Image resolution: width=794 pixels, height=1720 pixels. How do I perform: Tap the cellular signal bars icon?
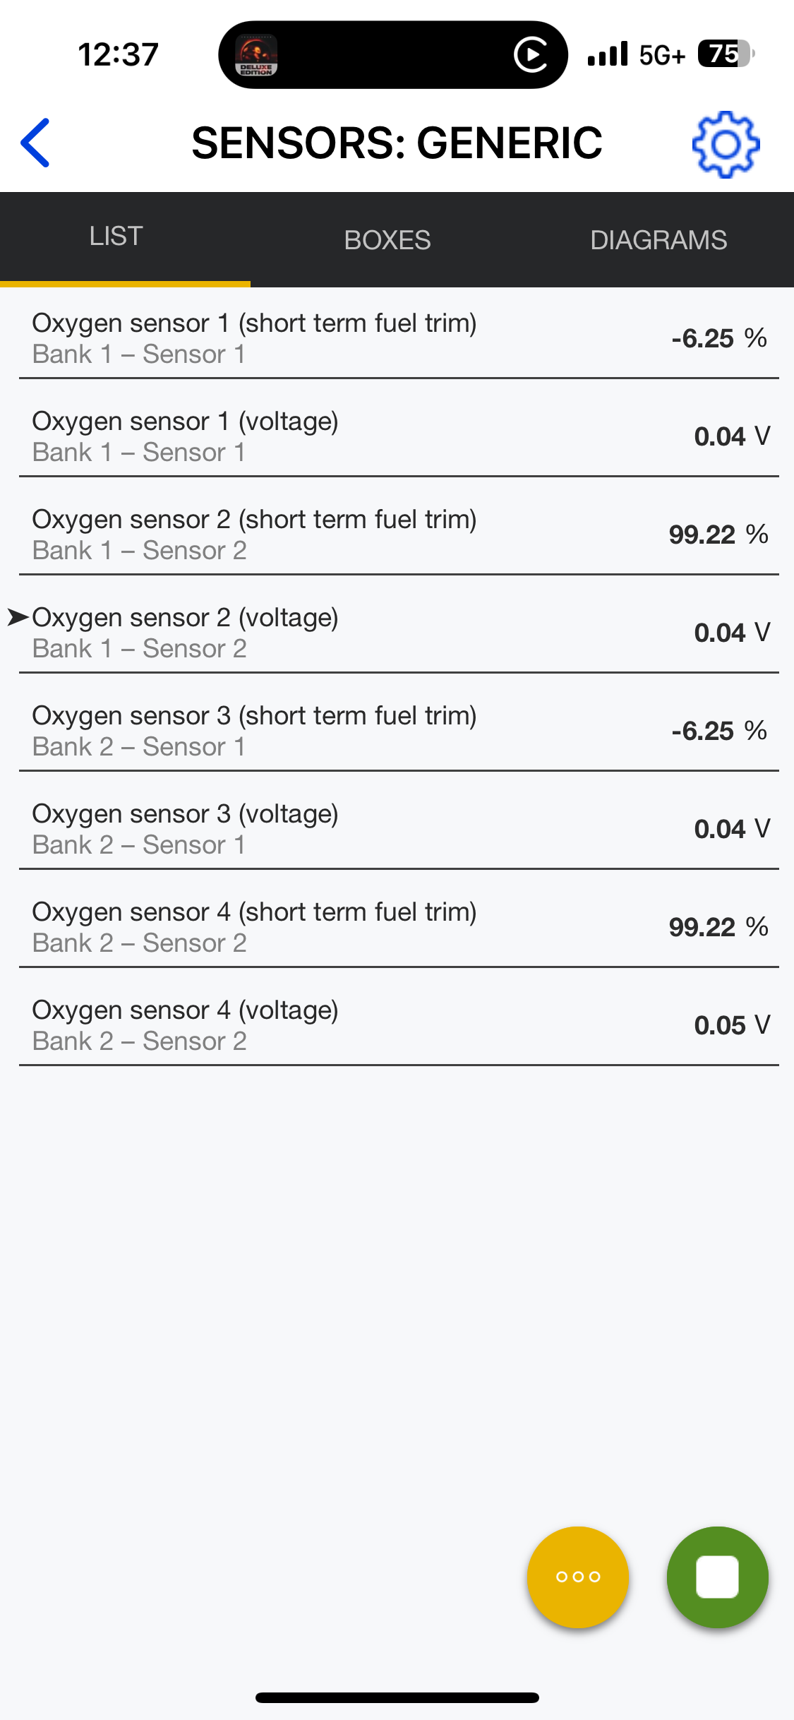(607, 54)
